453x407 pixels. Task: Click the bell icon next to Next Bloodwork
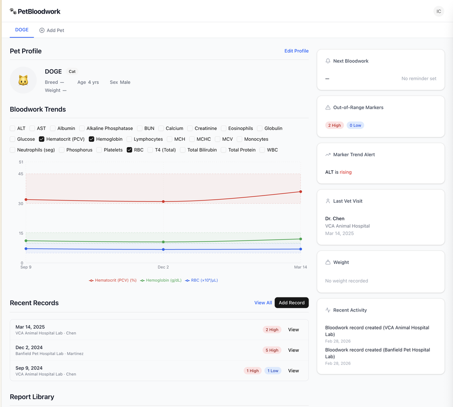[328, 61]
